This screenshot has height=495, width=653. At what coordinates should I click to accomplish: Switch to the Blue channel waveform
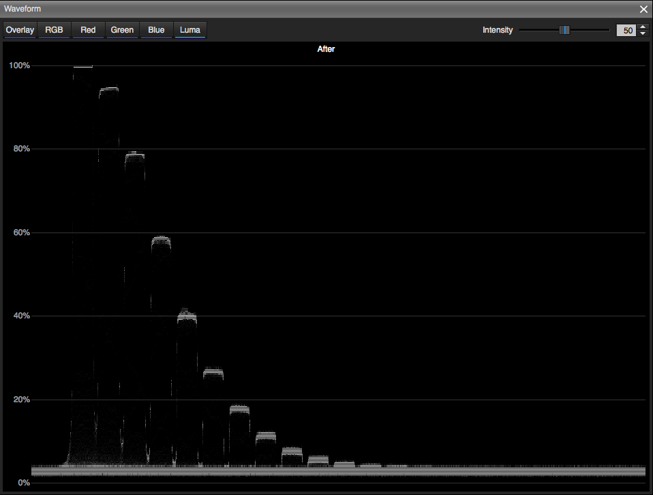[x=156, y=30]
